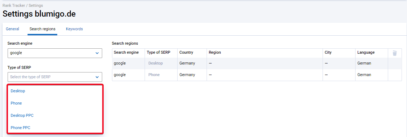The width and height of the screenshot is (407, 137).
Task: Switch to the Search regions tab
Action: click(x=42, y=29)
